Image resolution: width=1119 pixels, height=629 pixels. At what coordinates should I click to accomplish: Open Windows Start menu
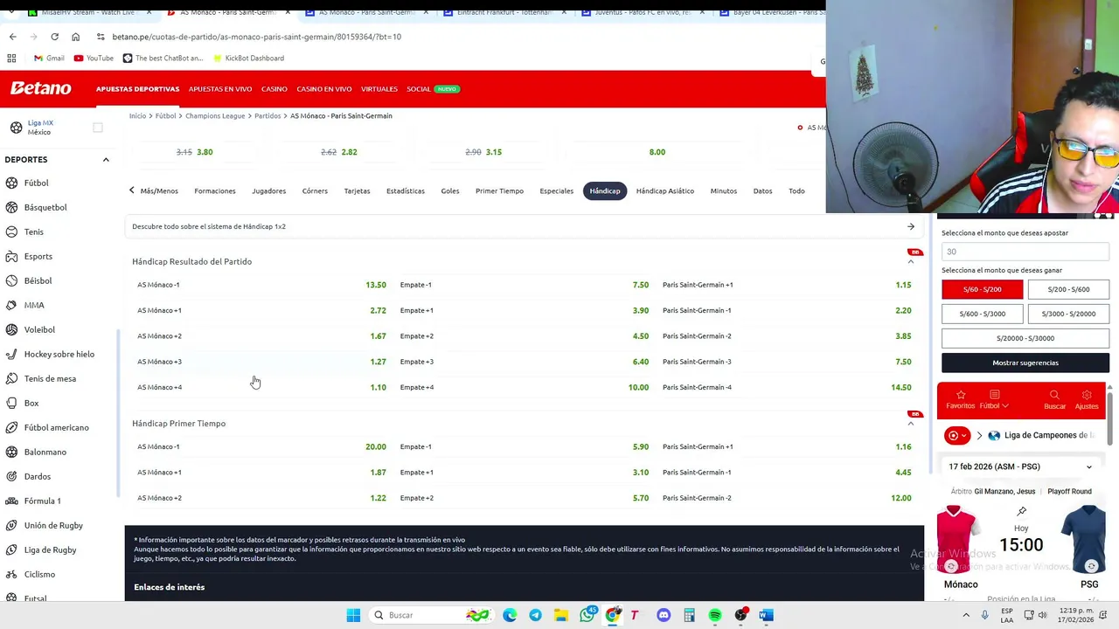pyautogui.click(x=353, y=615)
